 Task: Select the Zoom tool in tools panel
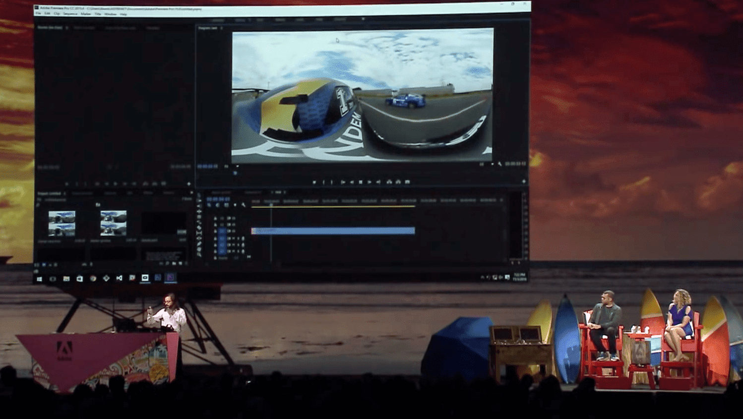coord(199,254)
